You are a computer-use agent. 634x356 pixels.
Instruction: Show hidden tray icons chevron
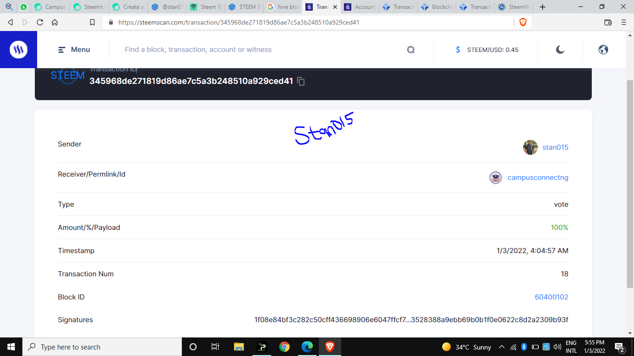coord(502,347)
